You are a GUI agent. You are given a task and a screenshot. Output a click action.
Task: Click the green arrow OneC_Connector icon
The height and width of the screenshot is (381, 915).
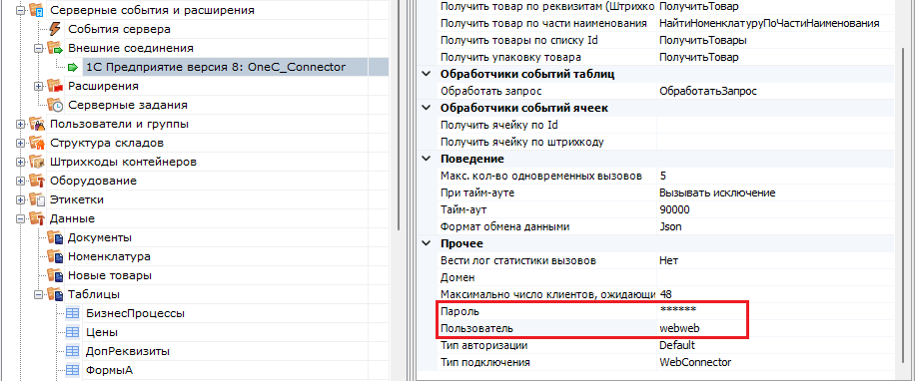click(x=73, y=67)
